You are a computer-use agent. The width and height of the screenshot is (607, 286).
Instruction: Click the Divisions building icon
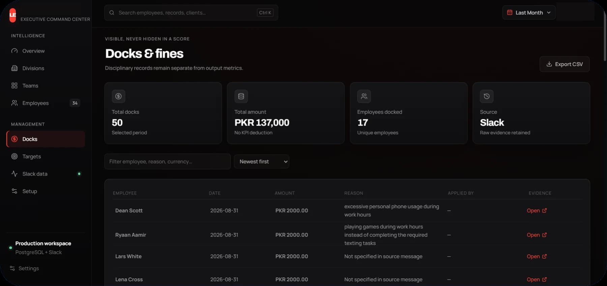(14, 68)
